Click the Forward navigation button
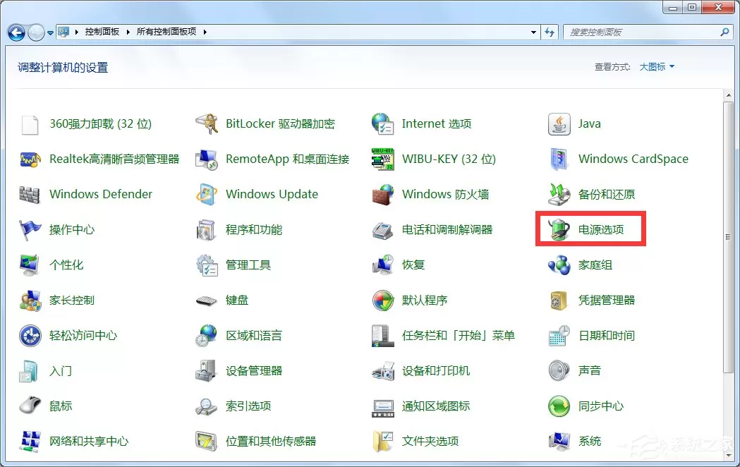740x467 pixels. (x=37, y=32)
